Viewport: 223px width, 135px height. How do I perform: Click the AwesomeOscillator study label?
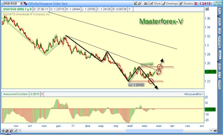pos(15,94)
